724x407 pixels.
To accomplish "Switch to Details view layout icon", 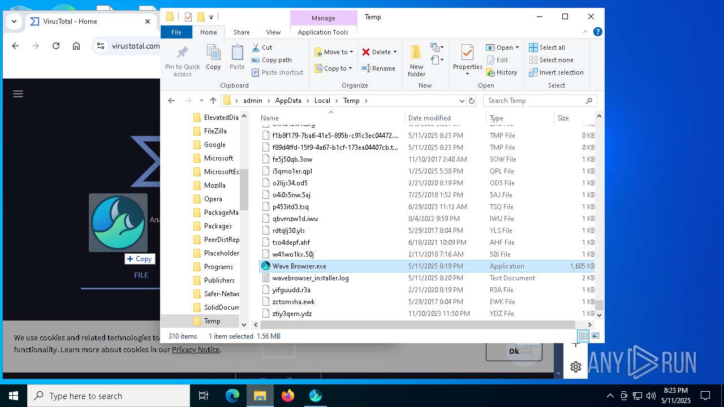I will (583, 336).
